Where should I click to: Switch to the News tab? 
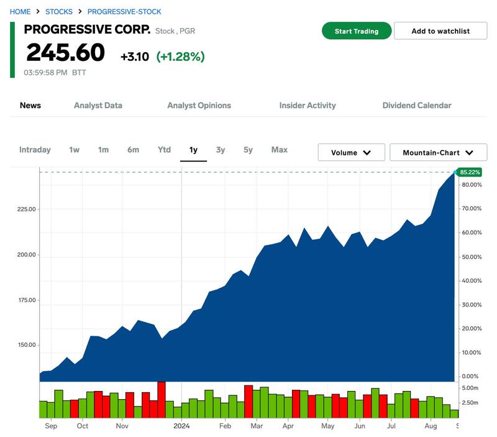pos(30,105)
